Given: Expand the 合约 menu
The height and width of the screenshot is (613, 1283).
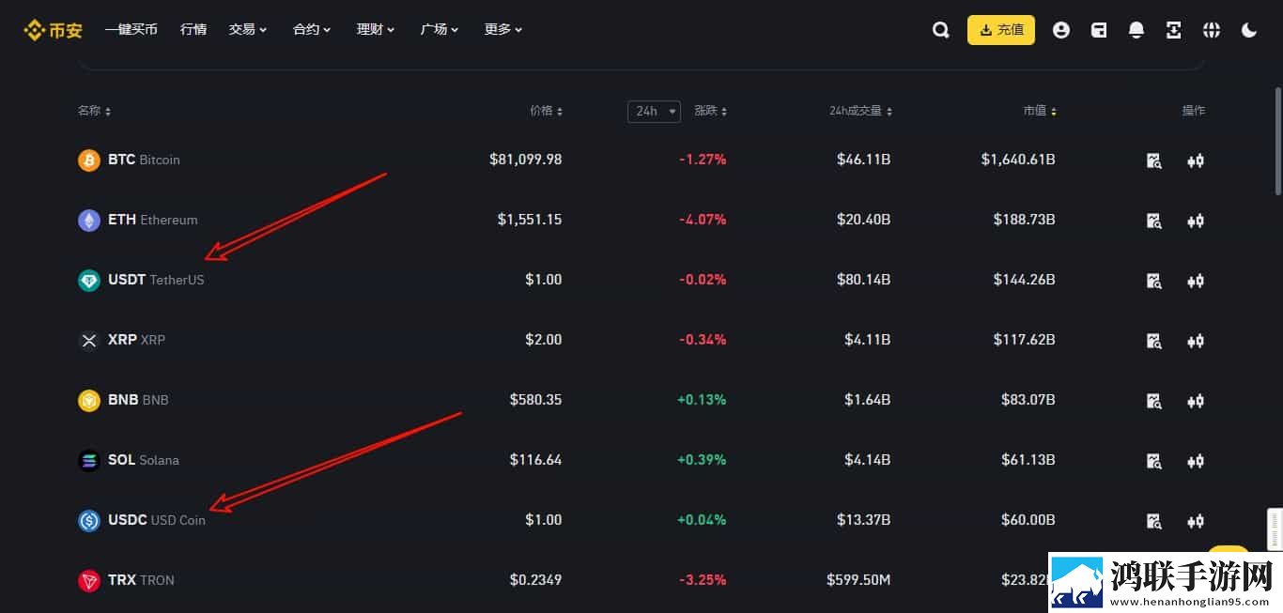Looking at the screenshot, I should (x=312, y=30).
